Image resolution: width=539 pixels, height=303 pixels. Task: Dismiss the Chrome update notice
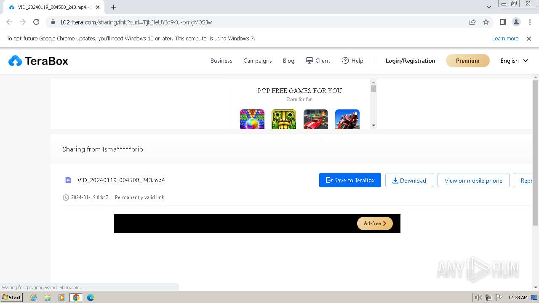(x=529, y=38)
